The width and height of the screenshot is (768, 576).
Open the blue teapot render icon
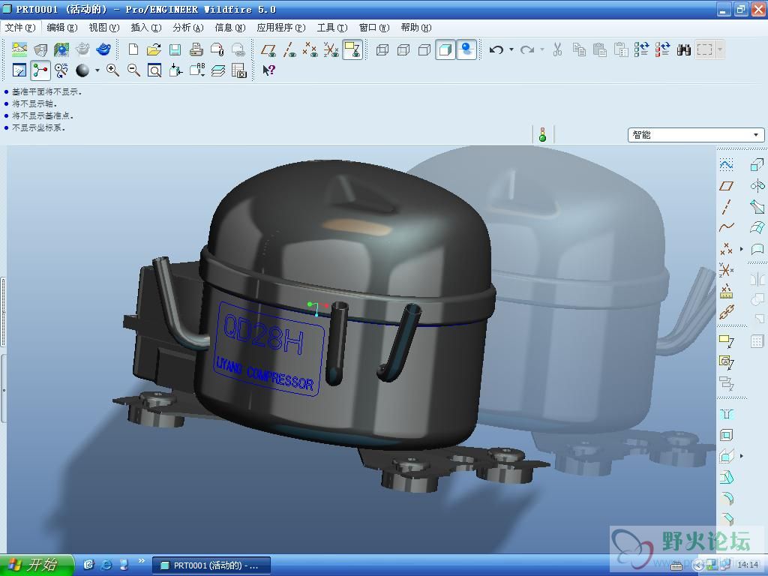[x=103, y=49]
